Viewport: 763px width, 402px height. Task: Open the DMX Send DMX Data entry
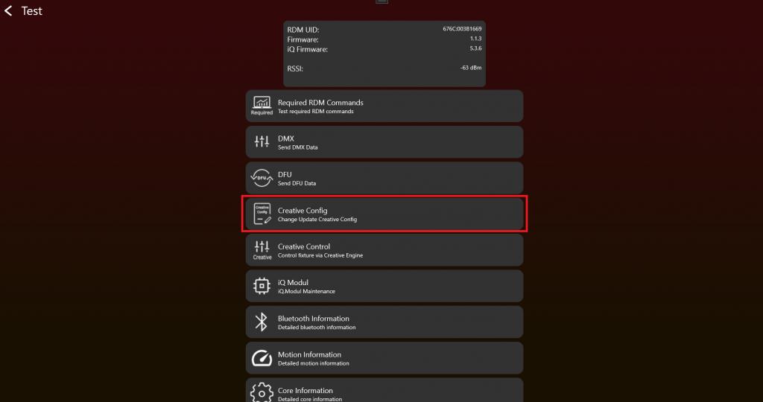(384, 142)
